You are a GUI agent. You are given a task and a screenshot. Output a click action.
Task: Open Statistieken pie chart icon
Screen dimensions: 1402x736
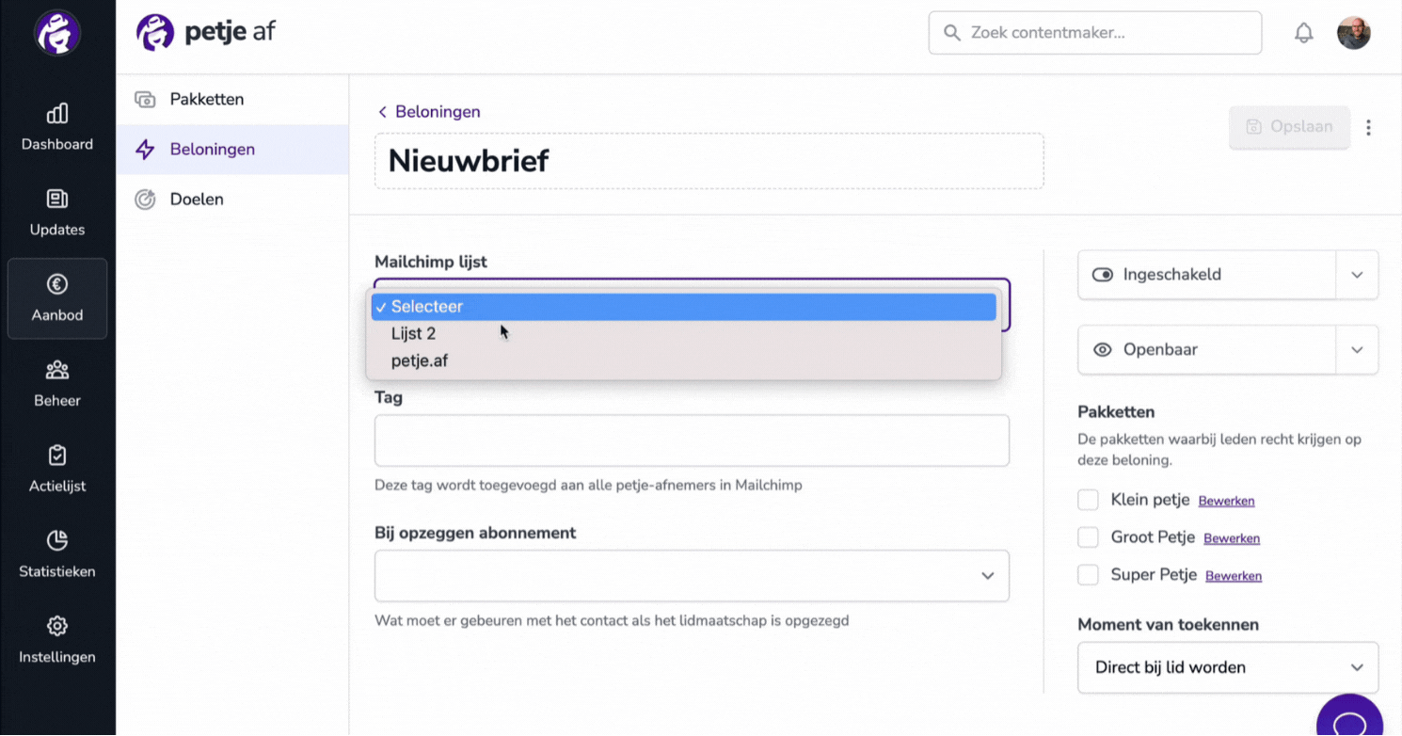point(57,540)
